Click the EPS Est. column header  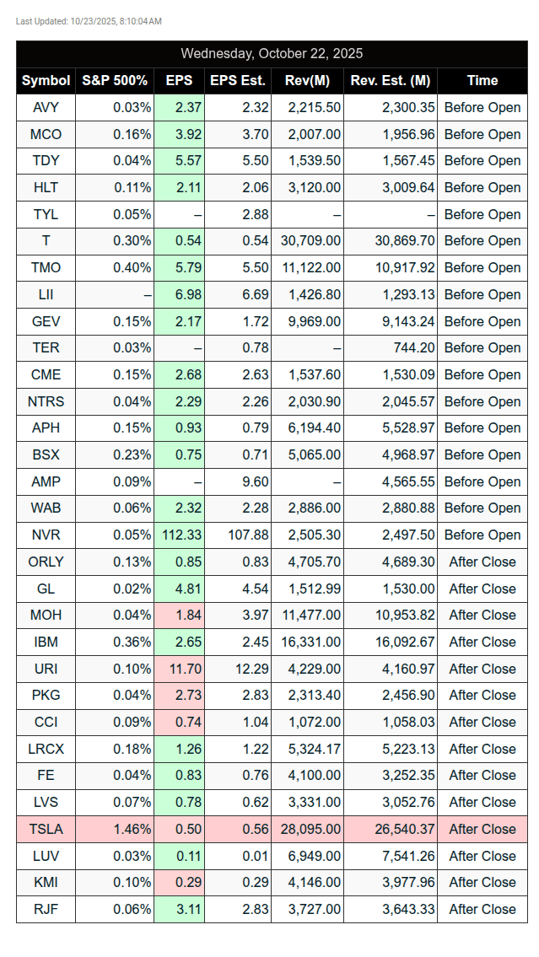click(x=237, y=80)
